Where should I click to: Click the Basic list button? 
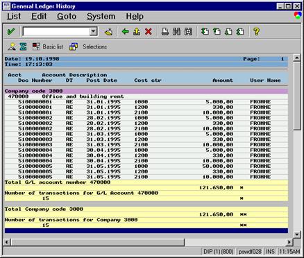point(48,46)
